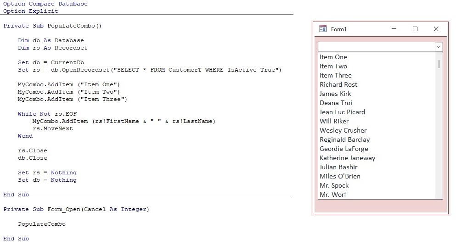Choose James Kirk in the dropdown

(x=335, y=94)
